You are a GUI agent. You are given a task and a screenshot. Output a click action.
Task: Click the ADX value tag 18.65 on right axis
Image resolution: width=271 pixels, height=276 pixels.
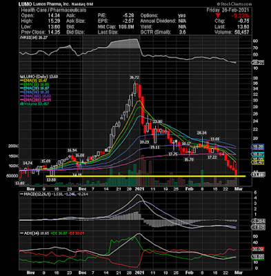[x=258, y=257]
